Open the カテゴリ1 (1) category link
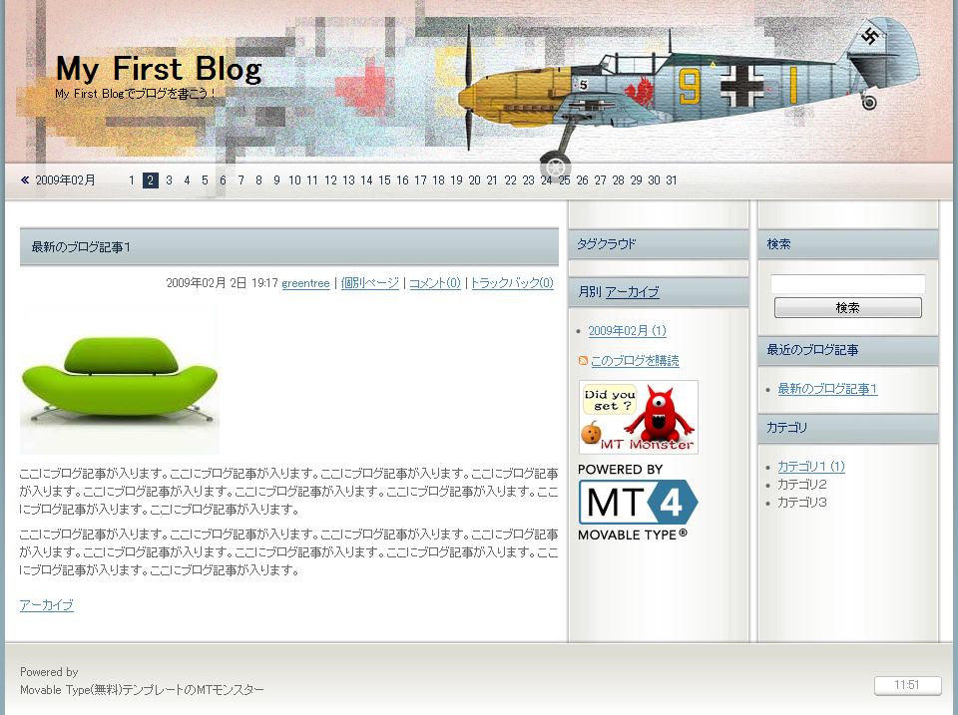 810,467
